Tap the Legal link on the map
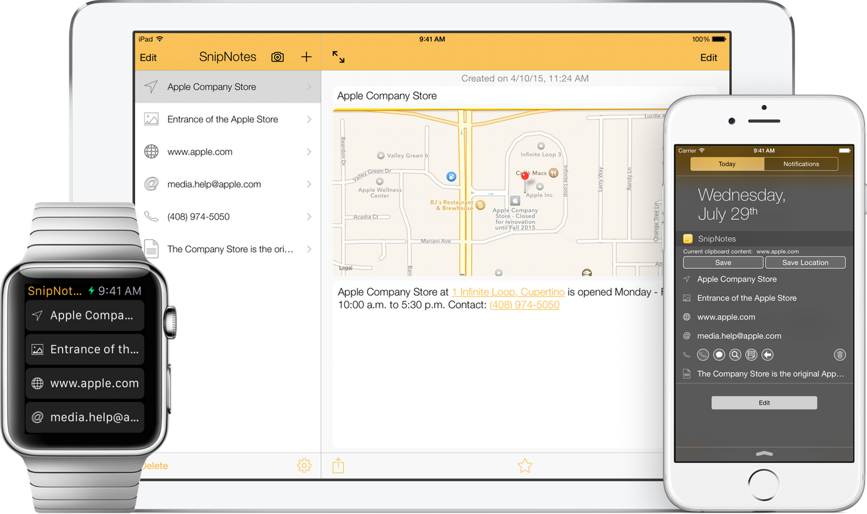867x514 pixels. (345, 268)
